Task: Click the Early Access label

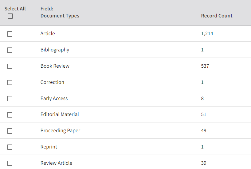Action: click(54, 99)
